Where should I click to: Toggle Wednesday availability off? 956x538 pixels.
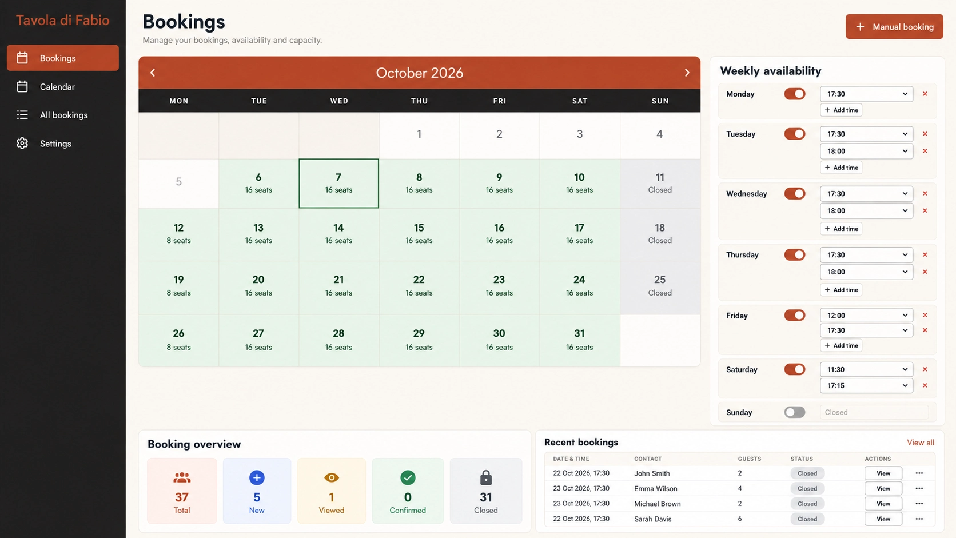[794, 193]
